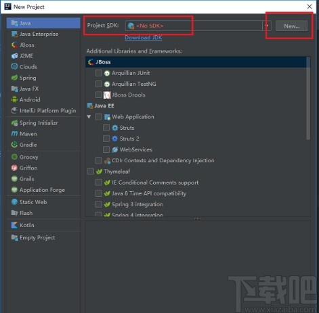Viewport: 319px width, 313px height.
Task: Choose the Java Enterprise icon in sidebar
Action: [14, 34]
